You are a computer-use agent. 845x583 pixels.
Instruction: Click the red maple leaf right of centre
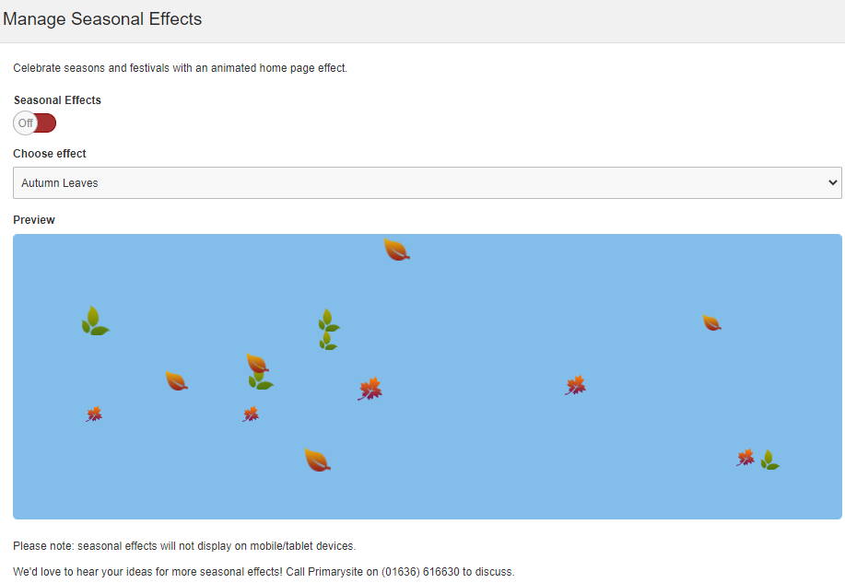click(x=576, y=385)
